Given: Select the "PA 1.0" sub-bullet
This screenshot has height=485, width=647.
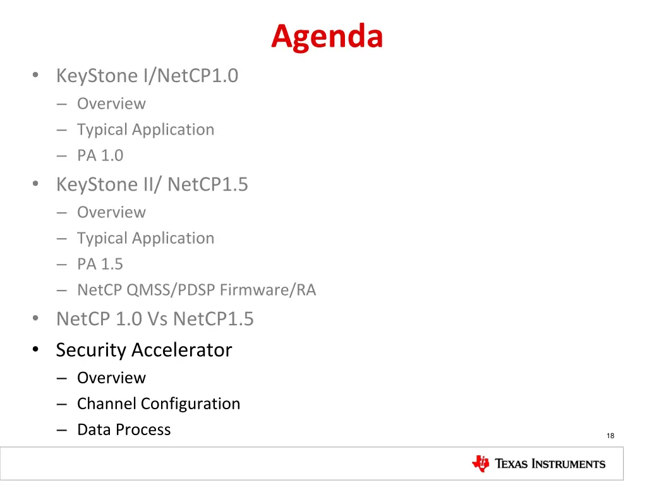Looking at the screenshot, I should click(100, 155).
